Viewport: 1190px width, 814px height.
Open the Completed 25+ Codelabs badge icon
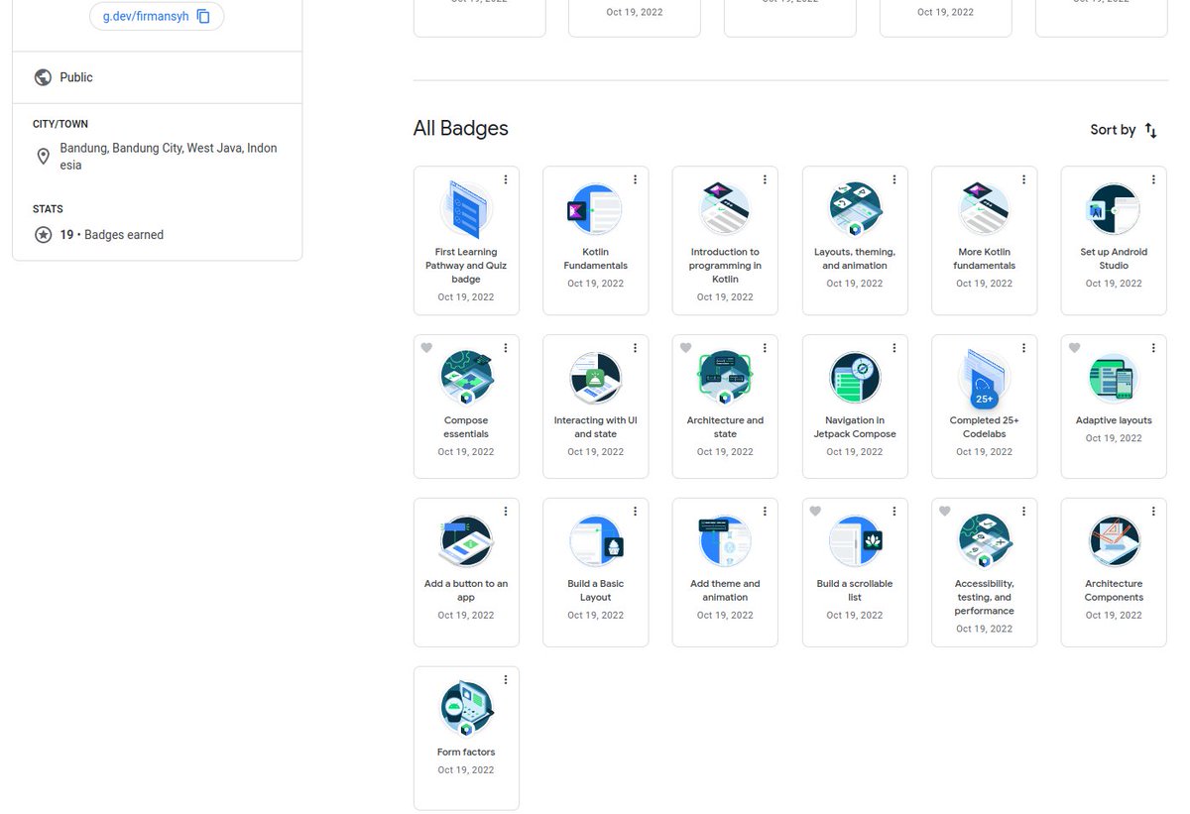click(x=984, y=378)
